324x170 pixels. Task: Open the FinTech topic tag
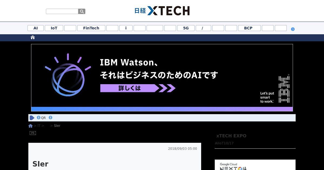click(91, 28)
